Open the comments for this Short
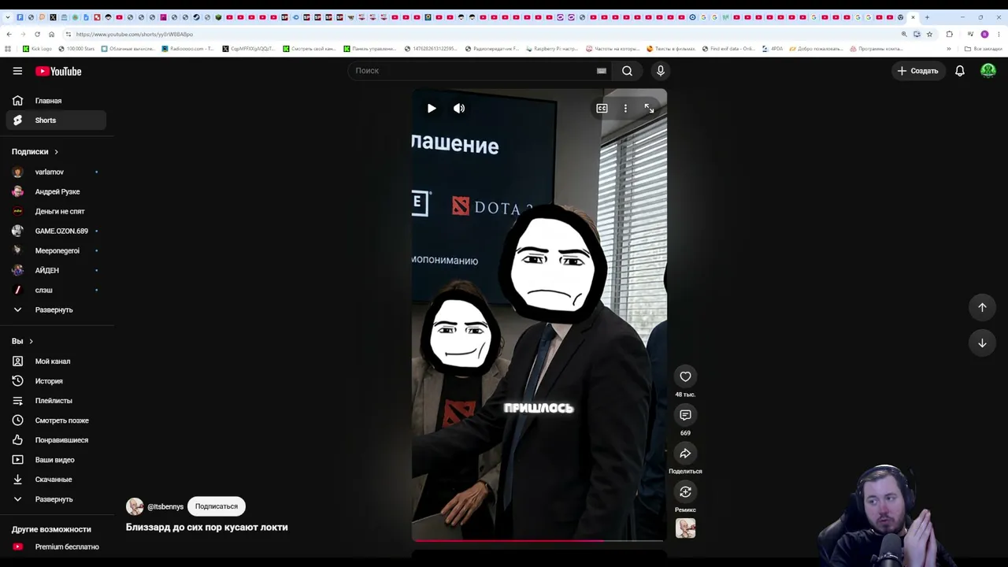 685,415
